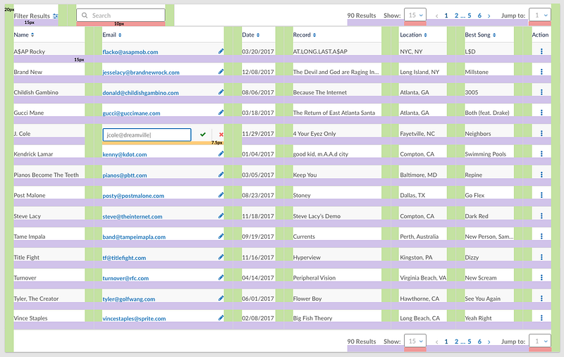Select the 'Swimming Pools' best song cell
This screenshot has width=564, height=357.
pos(485,154)
